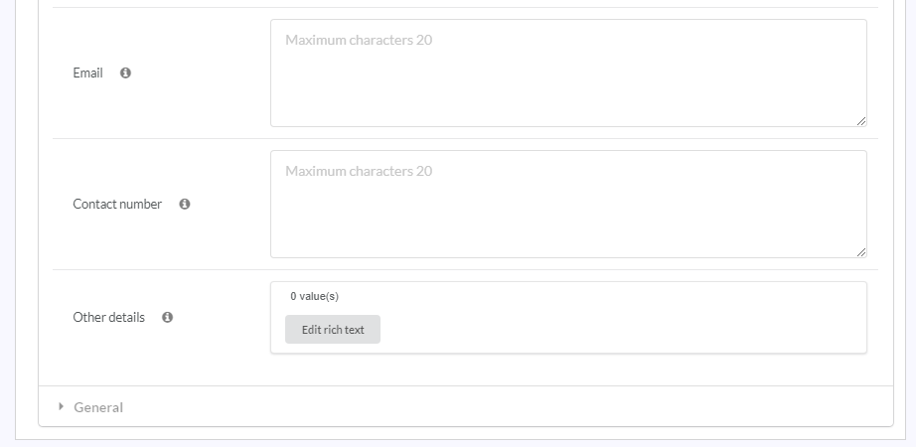Click the Contact number info icon
The height and width of the screenshot is (447, 916).
click(x=185, y=204)
